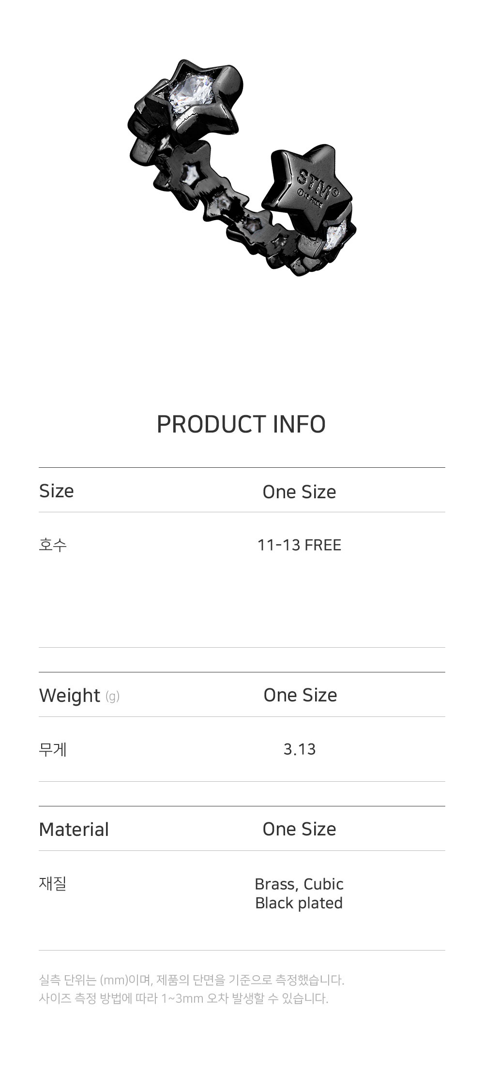Click One Size in the Material header row
This screenshot has height=1086, width=484.
pos(299,829)
